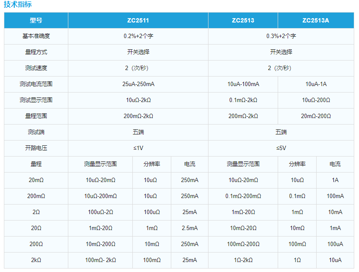359x272 pixels.
Task: Click the 100mΩ- 2kΩ display range cell
Action: pos(100,260)
